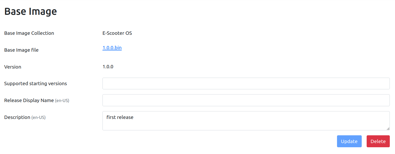395x154 pixels.
Task: Click the en-US tag beside Release Display Name
Action: pos(62,101)
